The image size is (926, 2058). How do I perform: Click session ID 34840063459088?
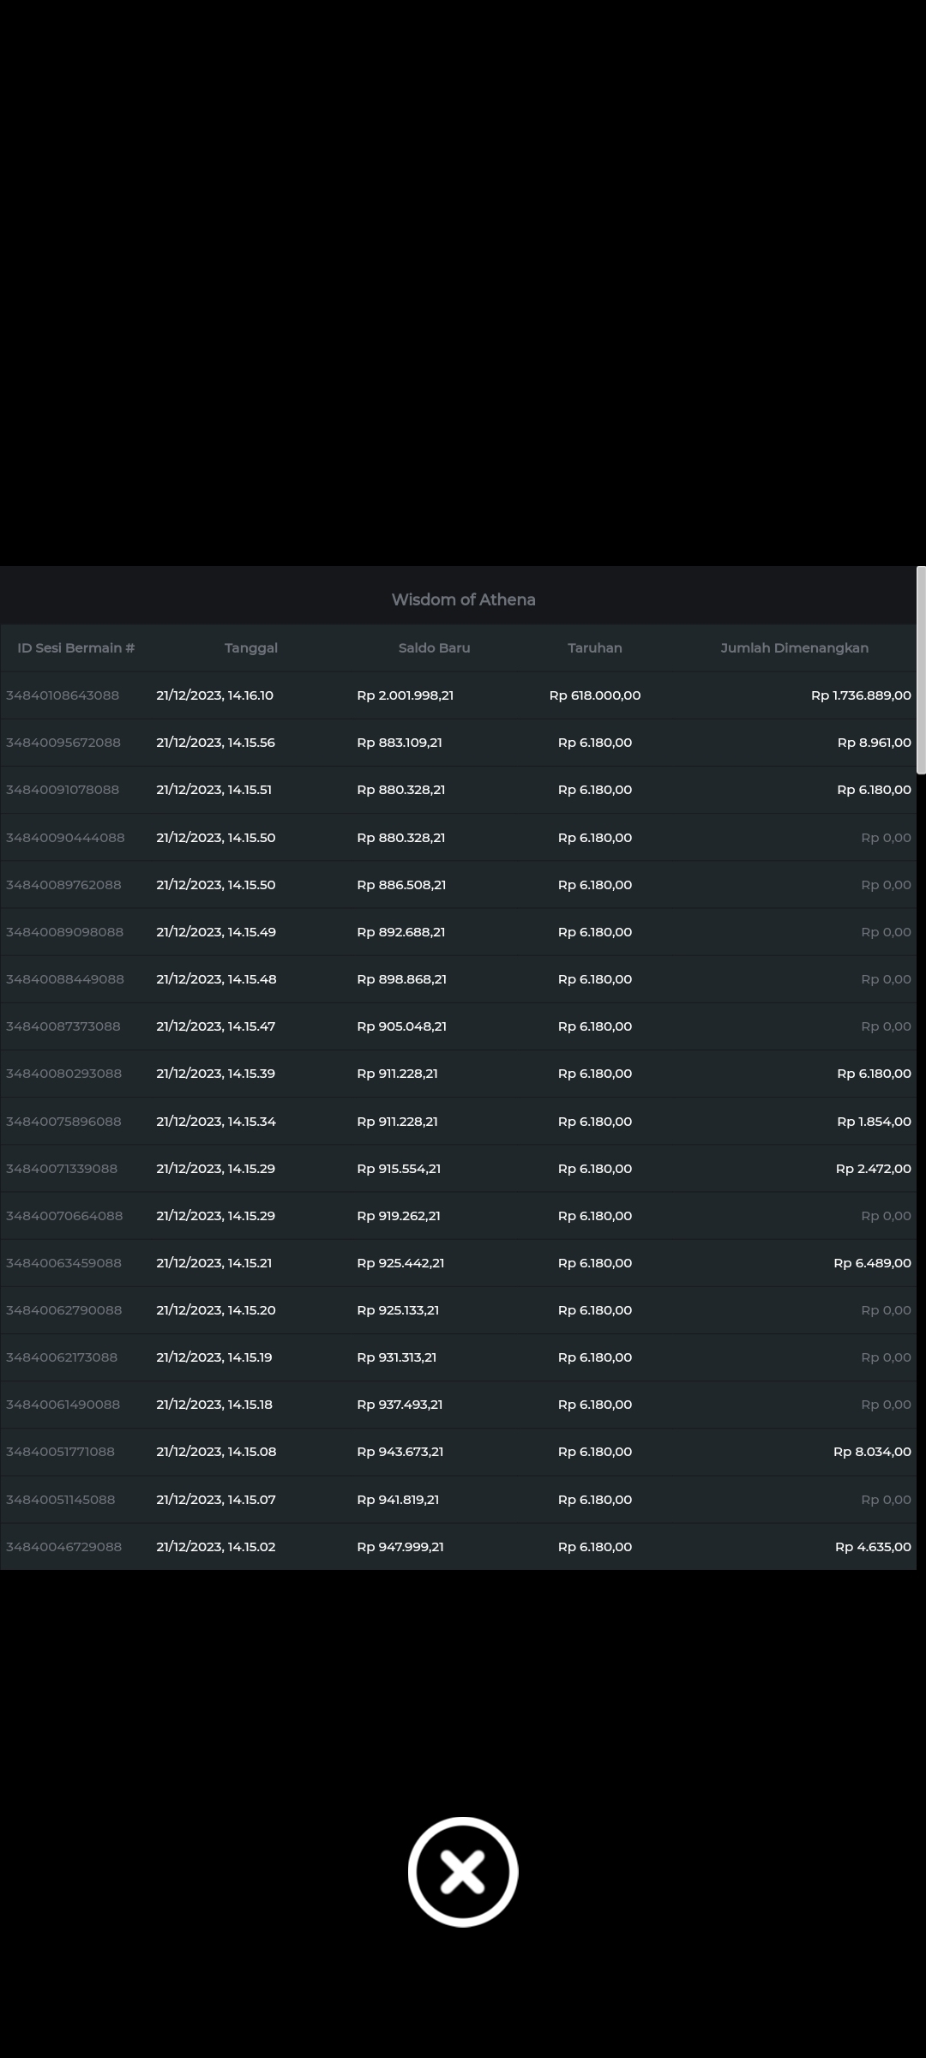63,1263
